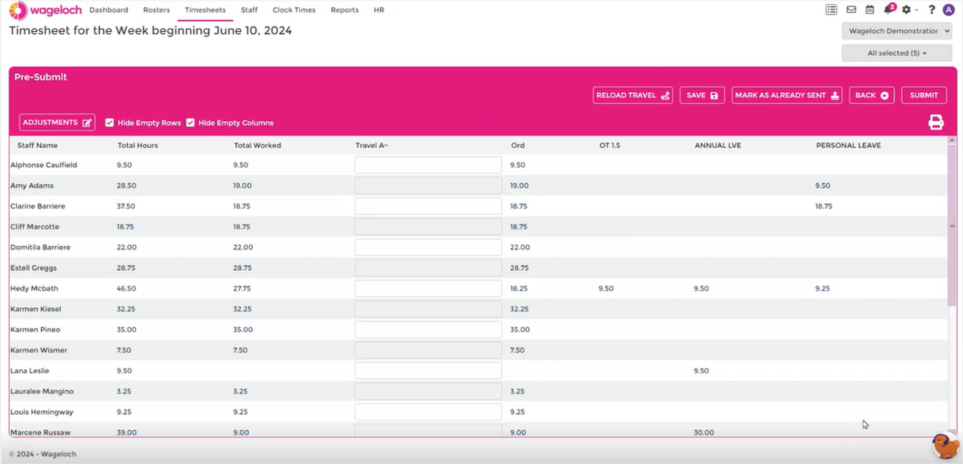Click travel field for Karmen Wismer
Image resolution: width=963 pixels, height=464 pixels.
click(428, 350)
